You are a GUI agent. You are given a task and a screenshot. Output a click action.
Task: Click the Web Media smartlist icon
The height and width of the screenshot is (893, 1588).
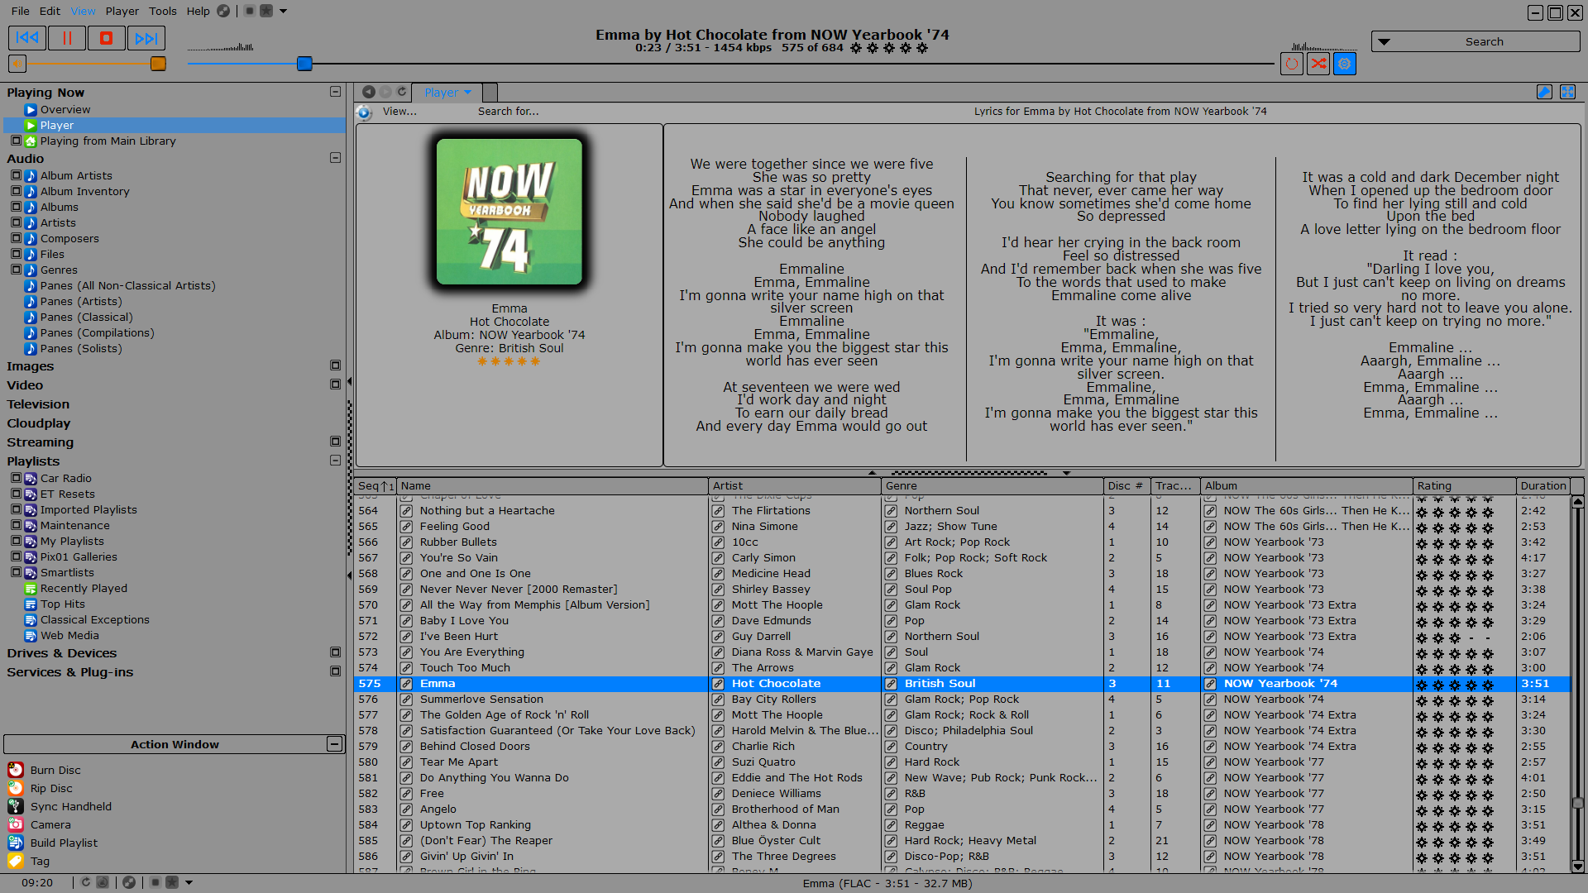31,635
